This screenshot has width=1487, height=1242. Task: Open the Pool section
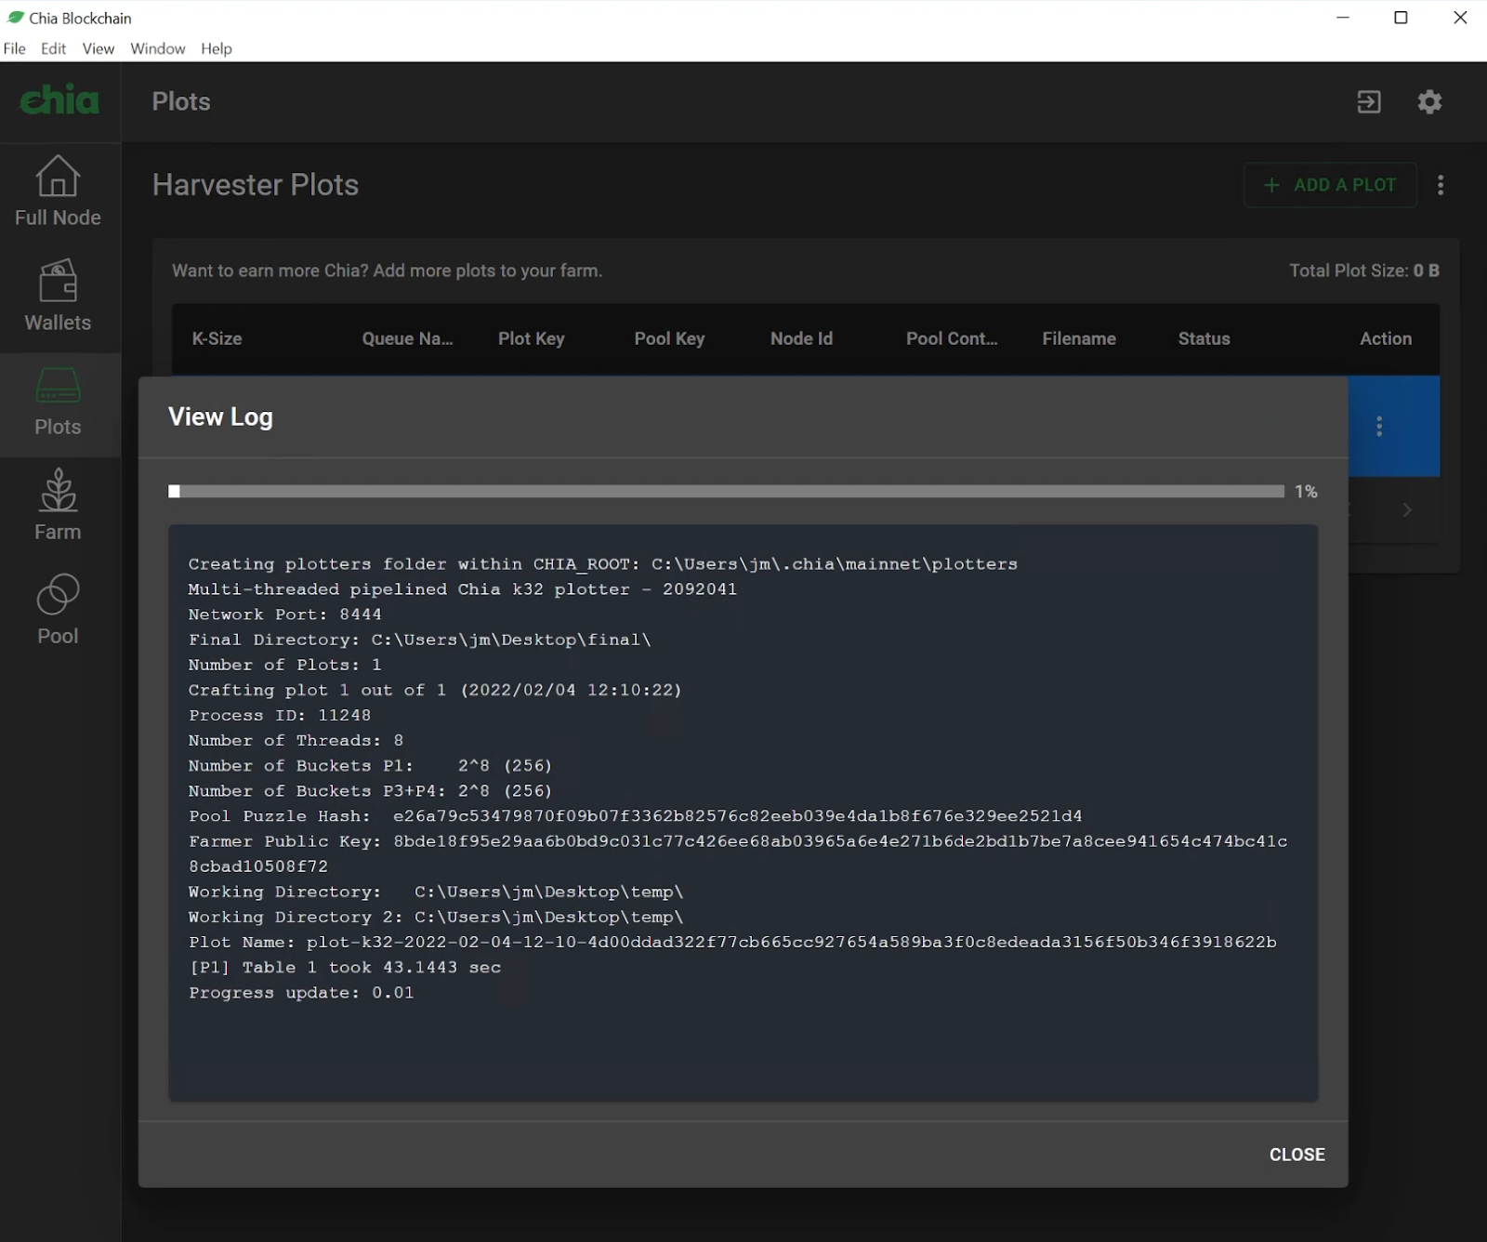point(58,610)
